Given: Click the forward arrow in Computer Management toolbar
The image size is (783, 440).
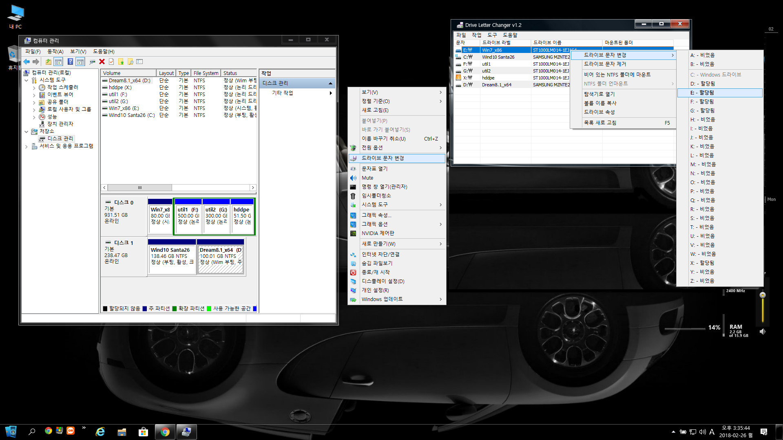Looking at the screenshot, I should [36, 62].
